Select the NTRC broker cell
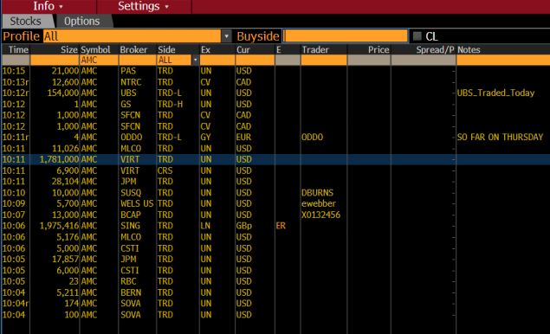Image resolution: width=550 pixels, height=334 pixels. click(x=131, y=82)
